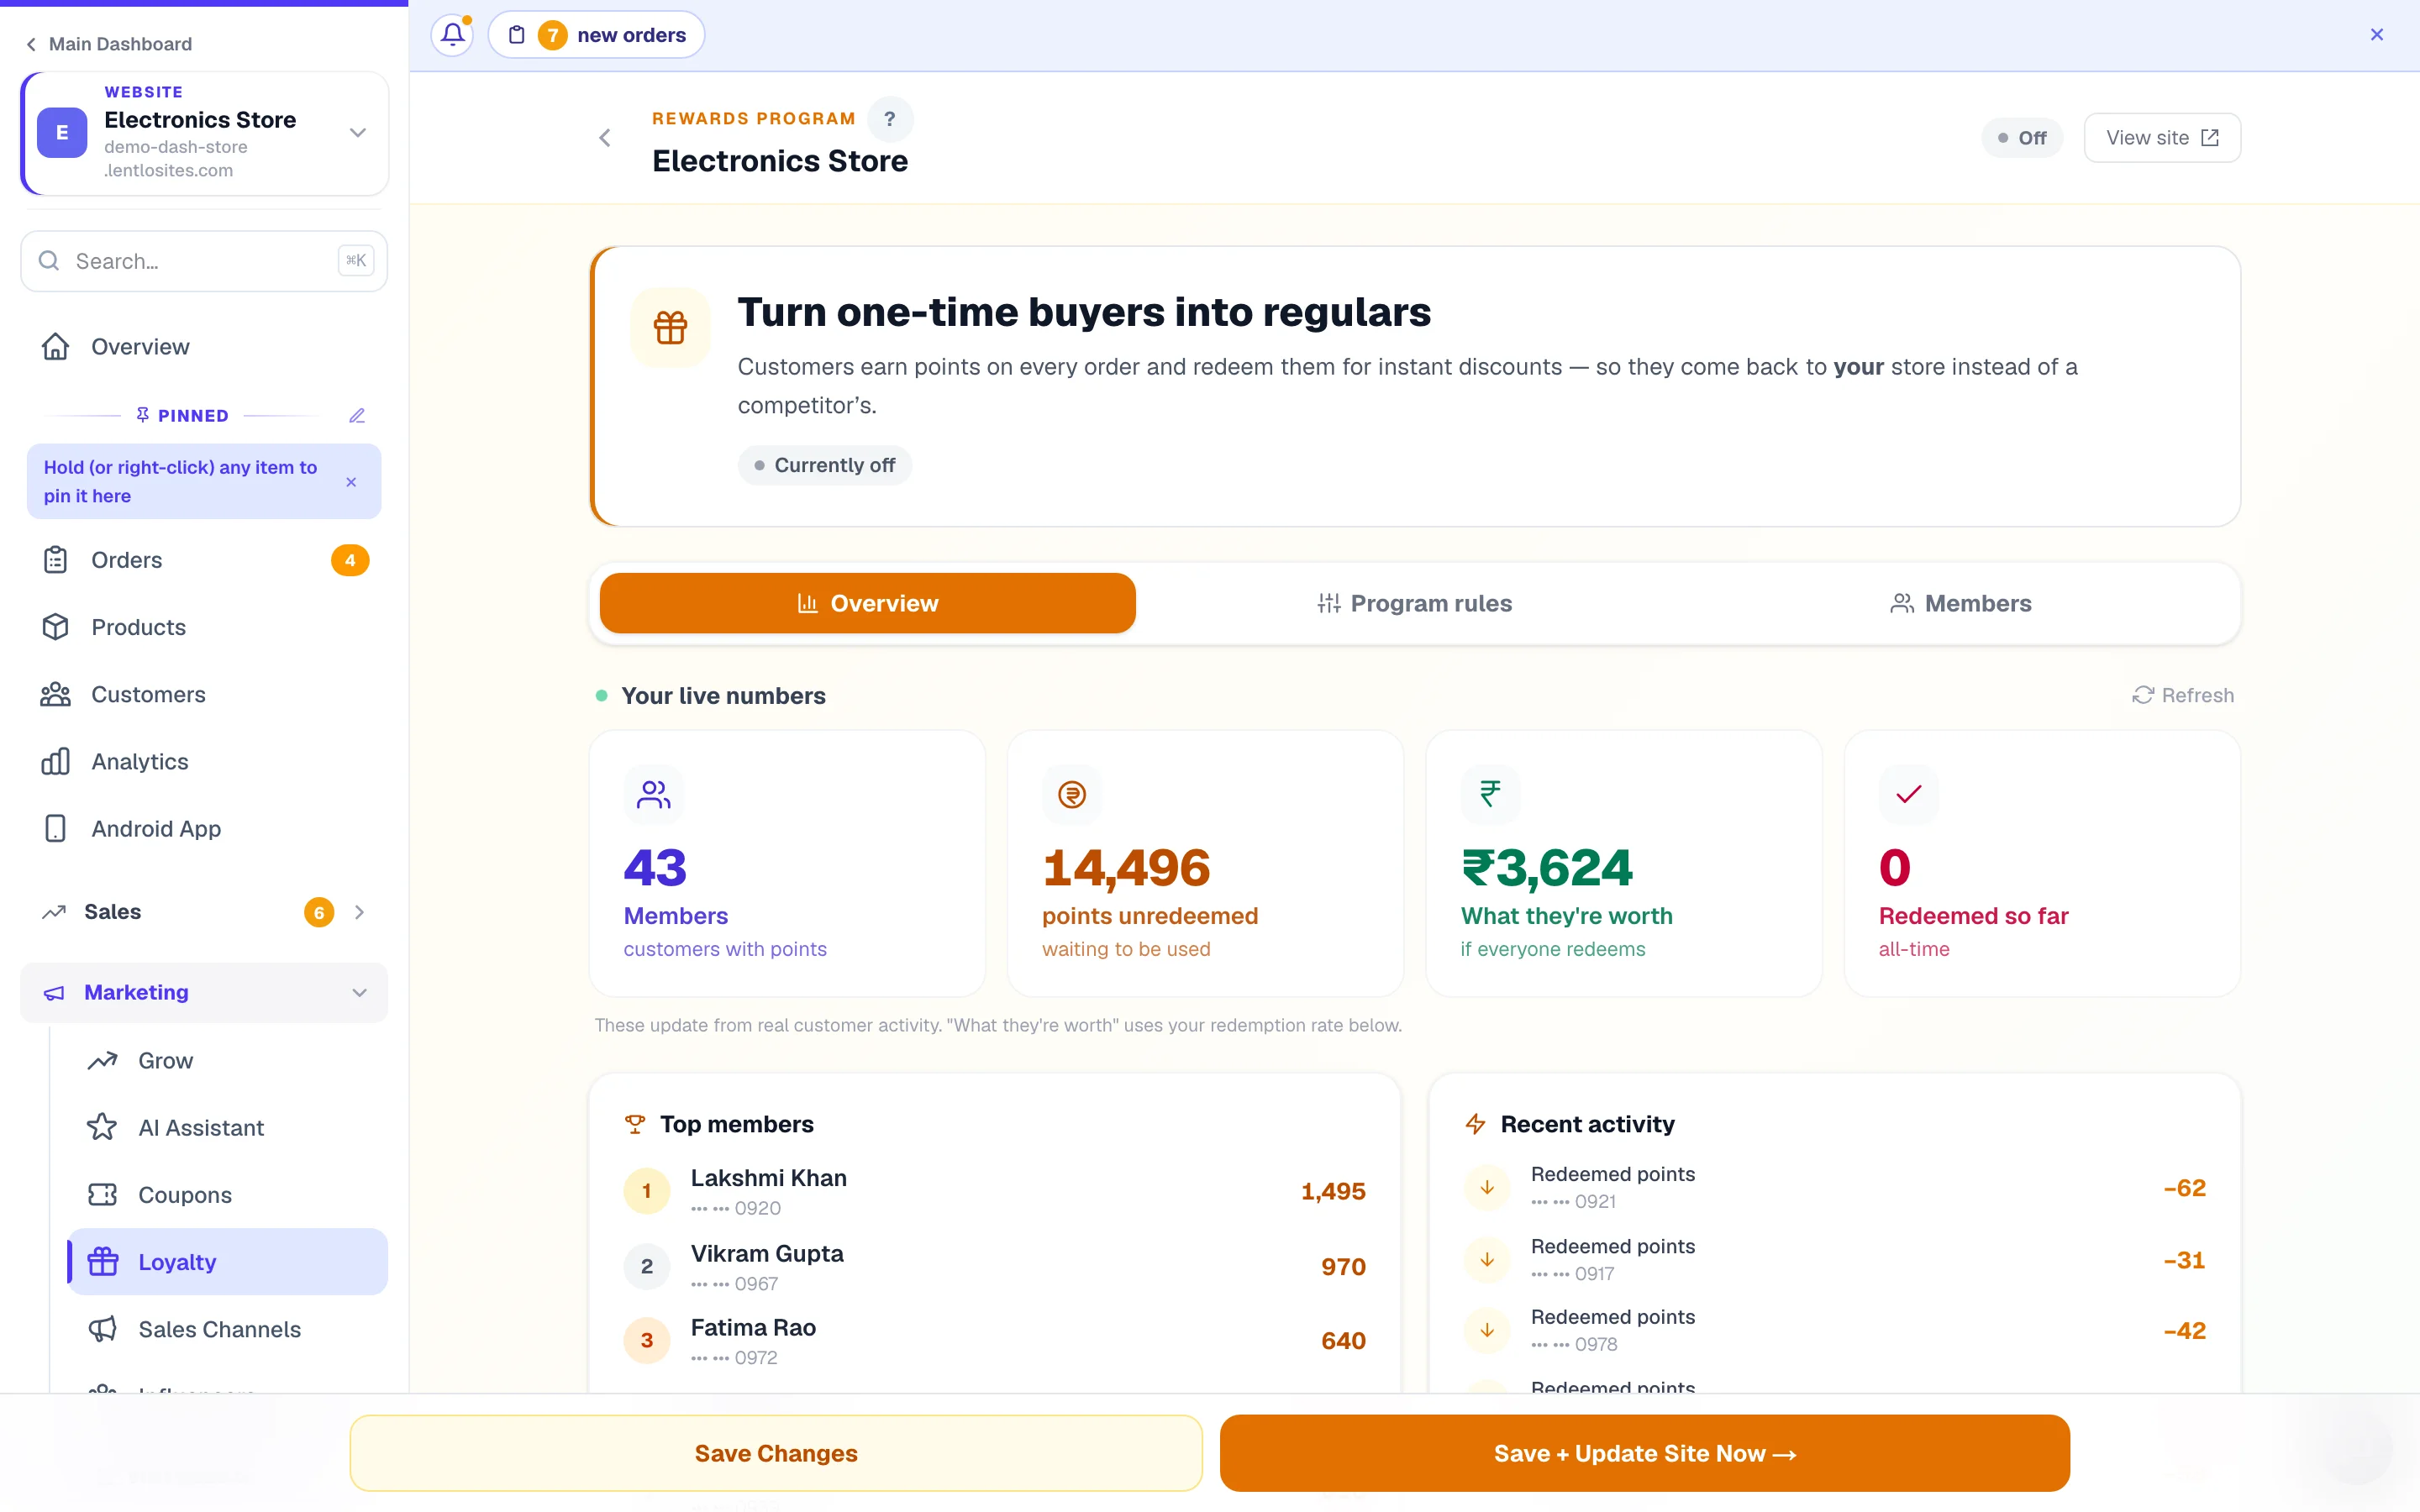Switch to the Program rules tab
This screenshot has height=1512, width=2420.
coord(1414,603)
